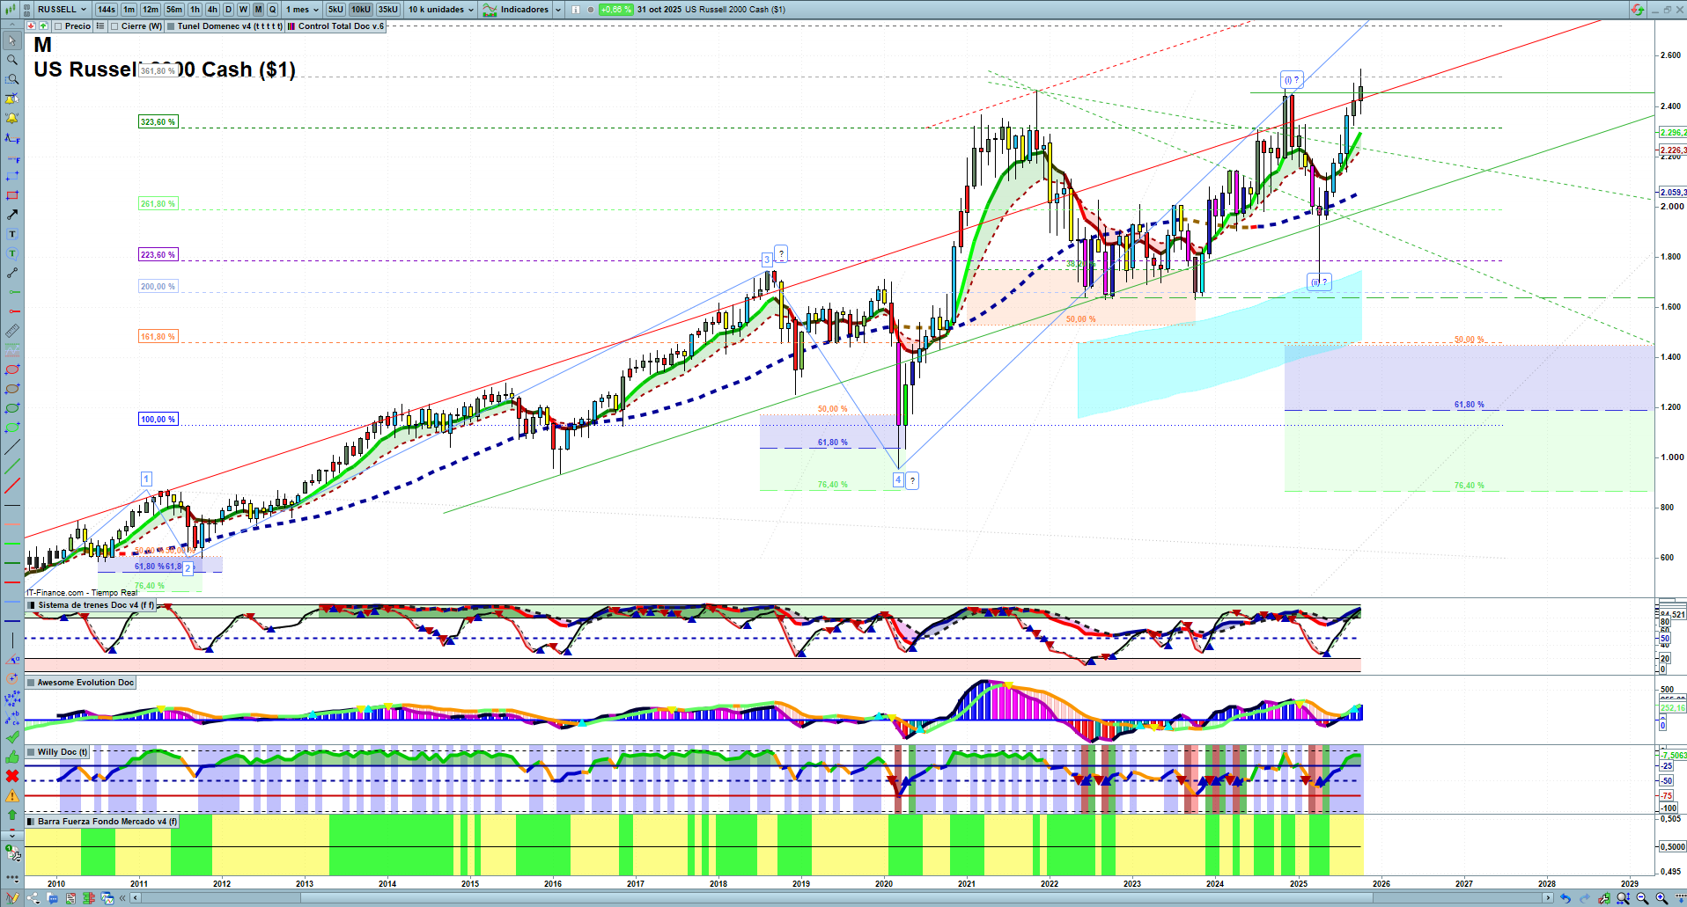Click the double-left chevron by scrollbar
Viewport: 1687px width, 907px height.
(123, 898)
